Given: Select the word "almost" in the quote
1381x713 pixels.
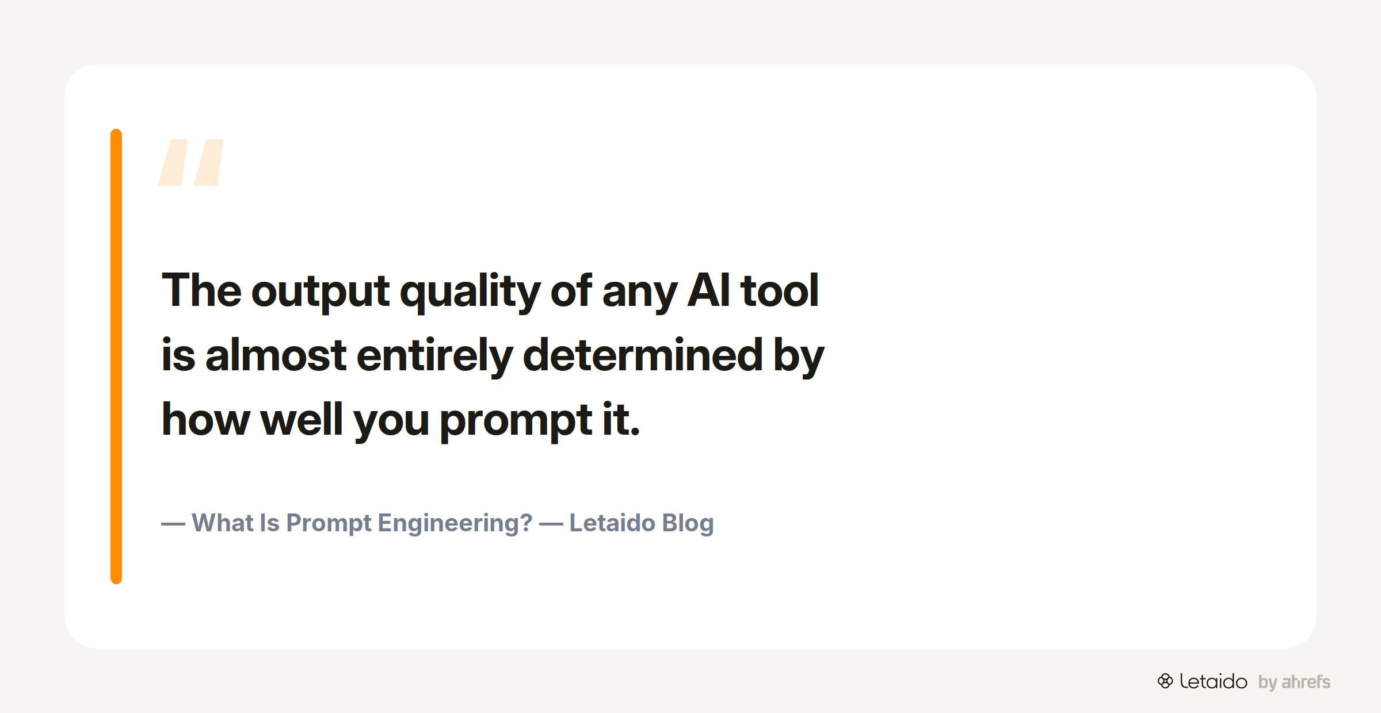Looking at the screenshot, I should click(x=276, y=355).
